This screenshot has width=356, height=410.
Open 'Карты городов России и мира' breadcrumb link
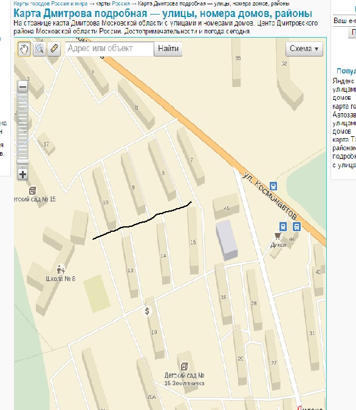point(50,4)
